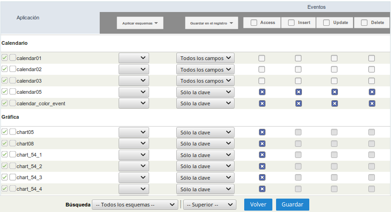Click the Guardar button
Image resolution: width=391 pixels, height=212 pixels.
pos(293,205)
